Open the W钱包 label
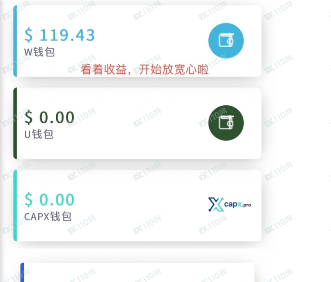This screenshot has height=282, width=331. coord(40,52)
